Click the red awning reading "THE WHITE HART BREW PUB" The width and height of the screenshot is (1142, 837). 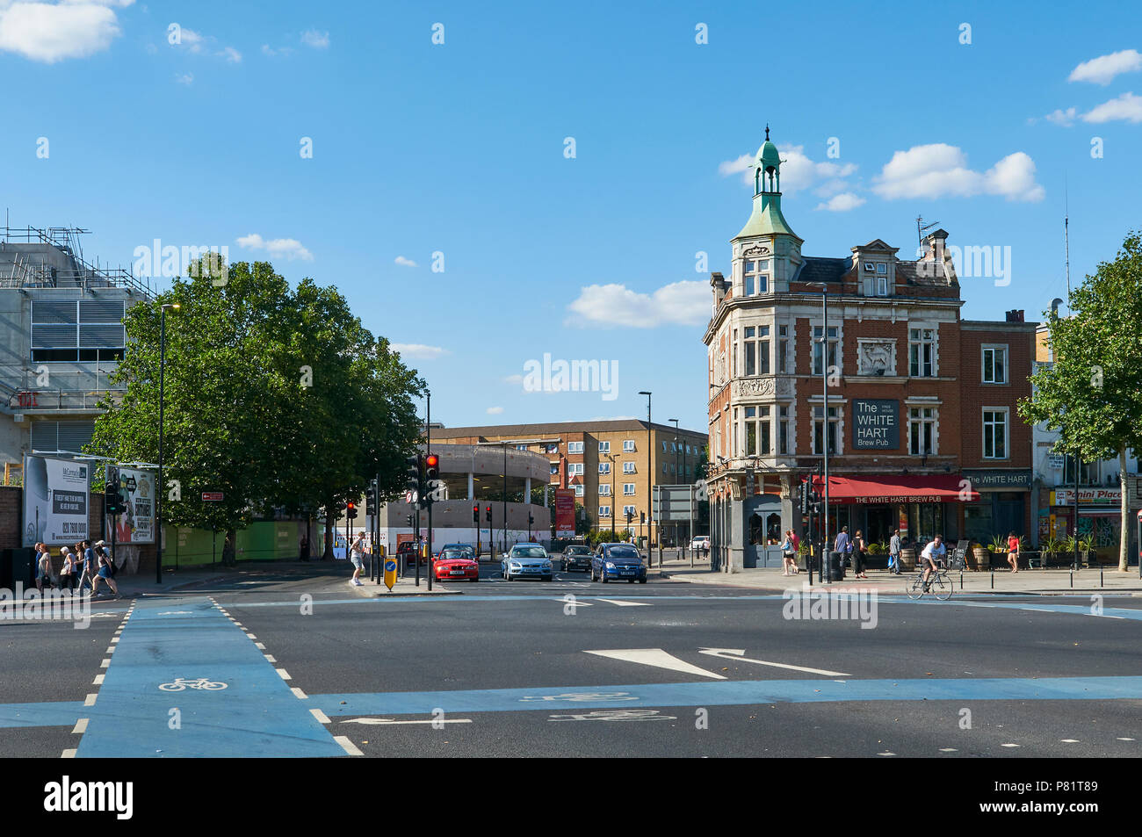pos(894,490)
